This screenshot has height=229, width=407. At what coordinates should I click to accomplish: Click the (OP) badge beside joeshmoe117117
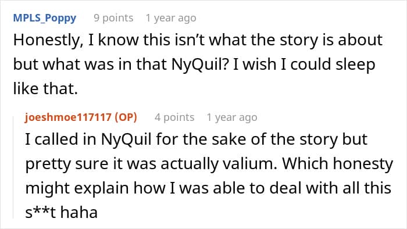pyautogui.click(x=126, y=117)
